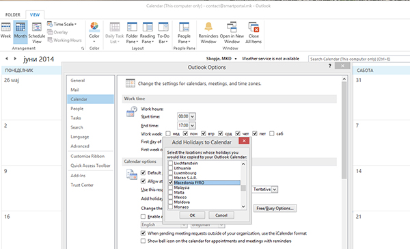
Task: Open the Daily Task List menu
Action: [115, 33]
